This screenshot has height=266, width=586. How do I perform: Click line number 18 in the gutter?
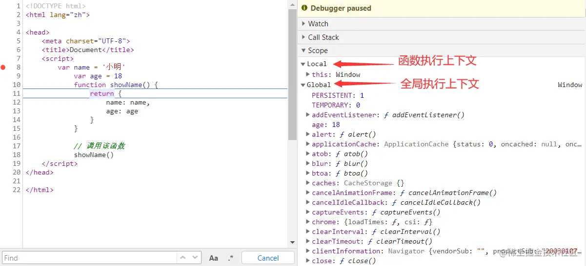click(17, 155)
